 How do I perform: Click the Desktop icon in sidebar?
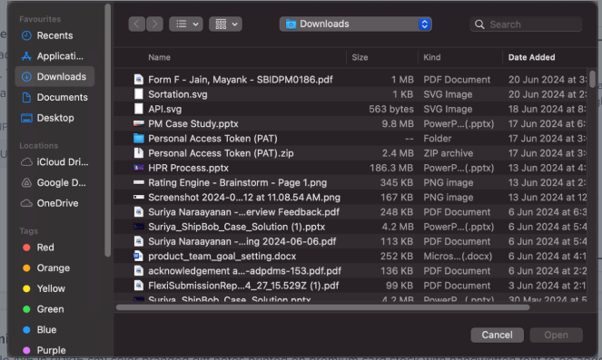click(26, 118)
